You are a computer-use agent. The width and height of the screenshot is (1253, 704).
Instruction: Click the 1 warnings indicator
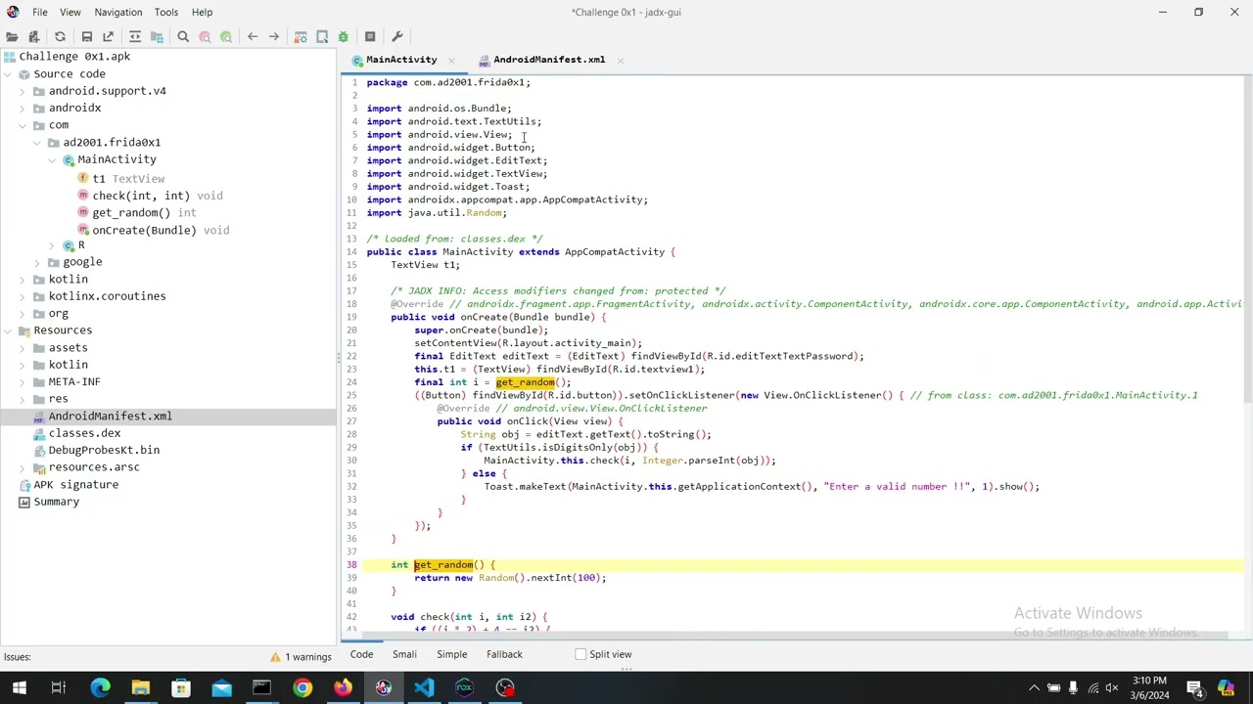click(x=302, y=657)
